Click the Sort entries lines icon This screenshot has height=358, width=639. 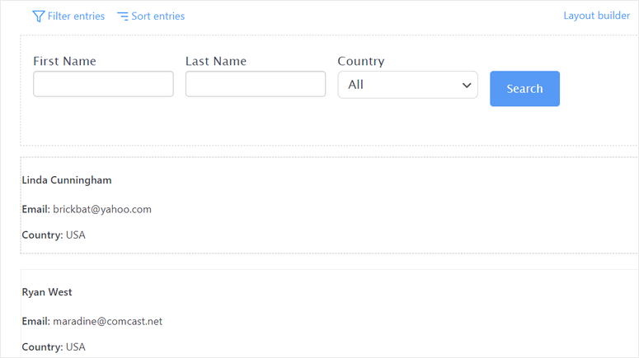[x=123, y=16]
